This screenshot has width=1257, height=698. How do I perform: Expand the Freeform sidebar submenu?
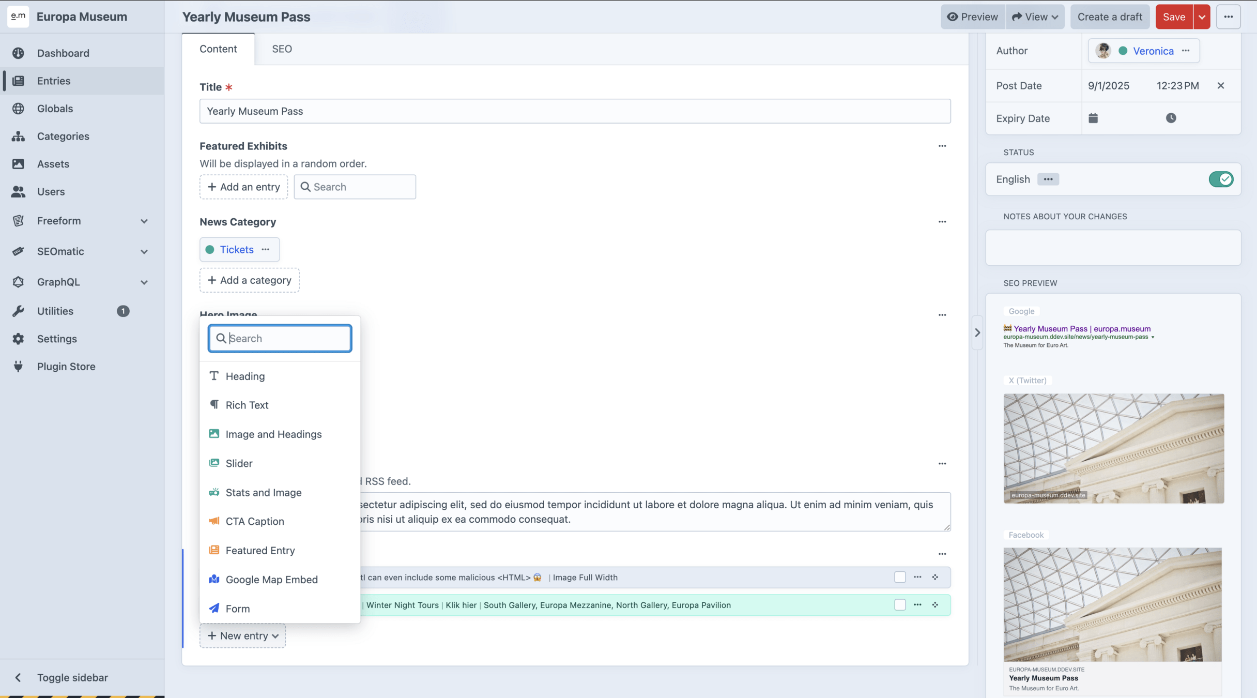click(x=144, y=221)
